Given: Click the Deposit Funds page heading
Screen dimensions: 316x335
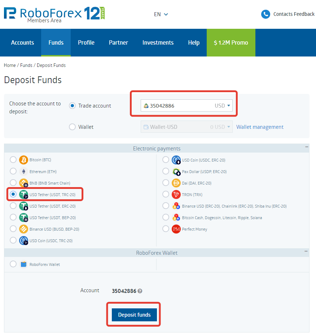Looking at the screenshot, I should point(33,80).
